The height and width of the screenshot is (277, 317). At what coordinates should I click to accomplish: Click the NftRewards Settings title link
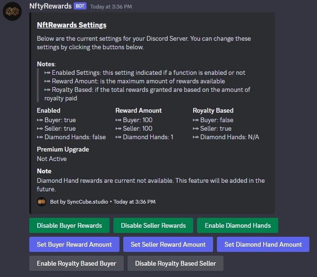[x=71, y=25]
